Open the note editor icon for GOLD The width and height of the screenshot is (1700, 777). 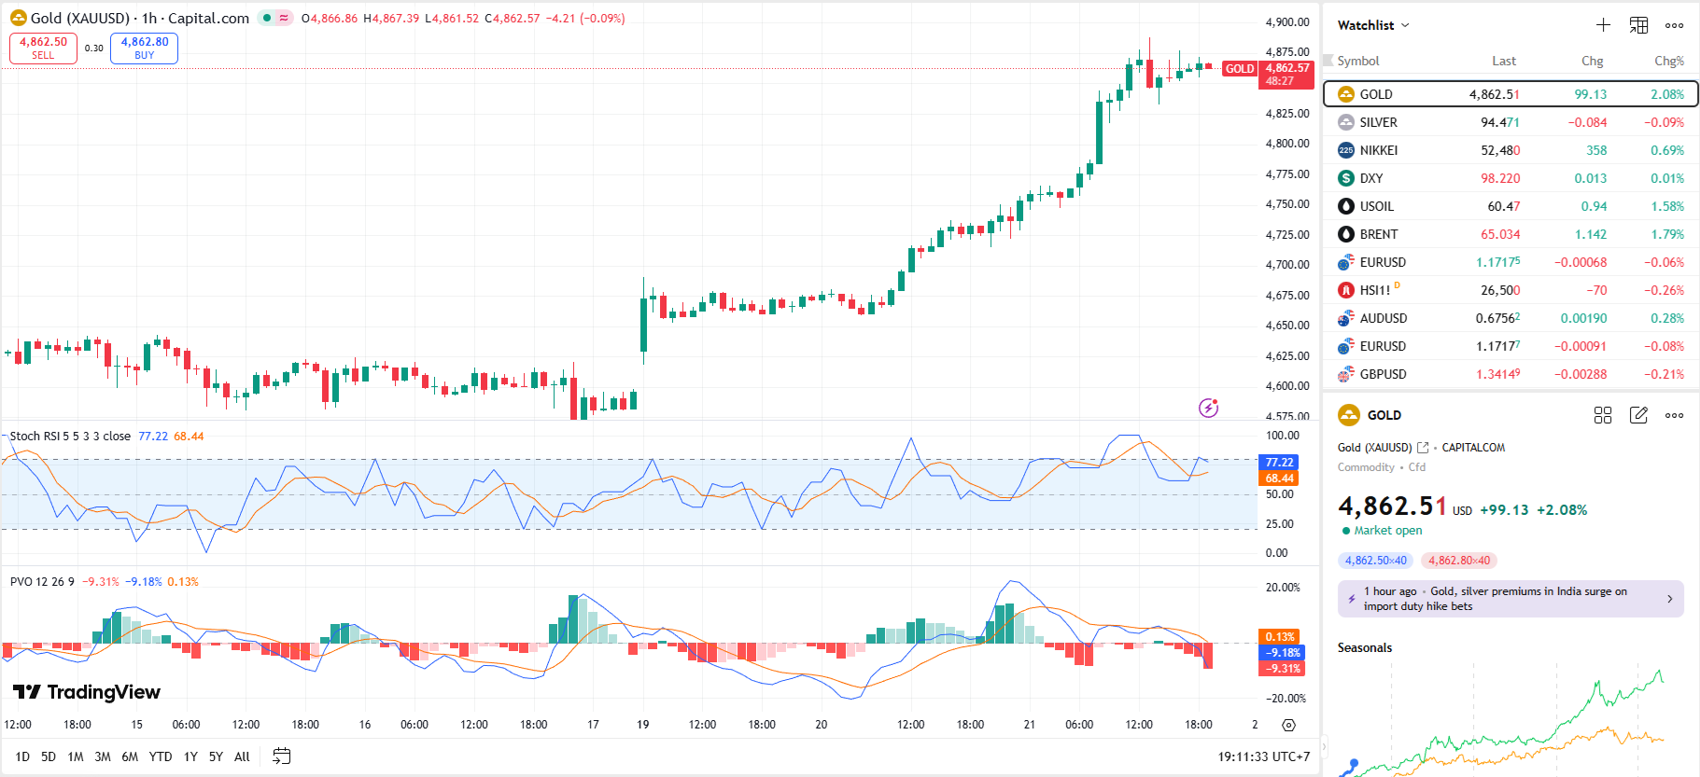[x=1638, y=415]
